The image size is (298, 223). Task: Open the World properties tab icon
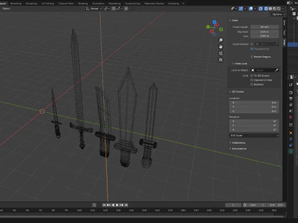click(291, 117)
